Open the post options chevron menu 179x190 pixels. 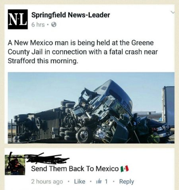173,12
